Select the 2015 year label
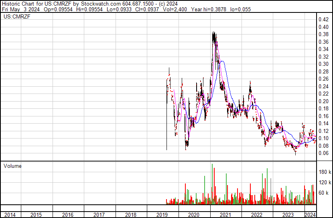 36,215
